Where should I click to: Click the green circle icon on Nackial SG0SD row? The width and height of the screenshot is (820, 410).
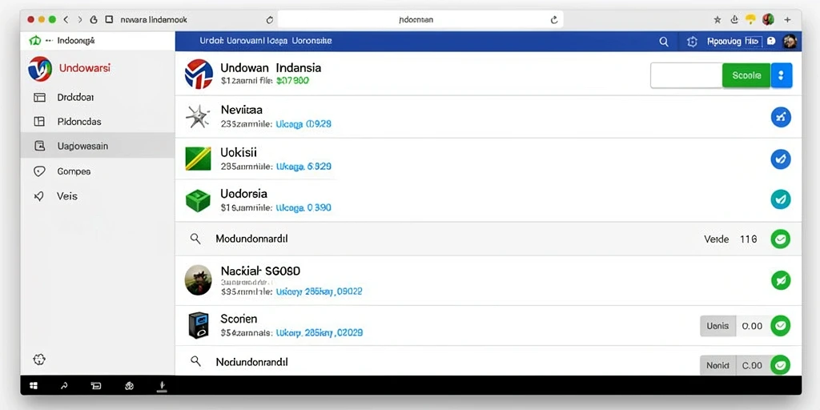[x=781, y=280]
